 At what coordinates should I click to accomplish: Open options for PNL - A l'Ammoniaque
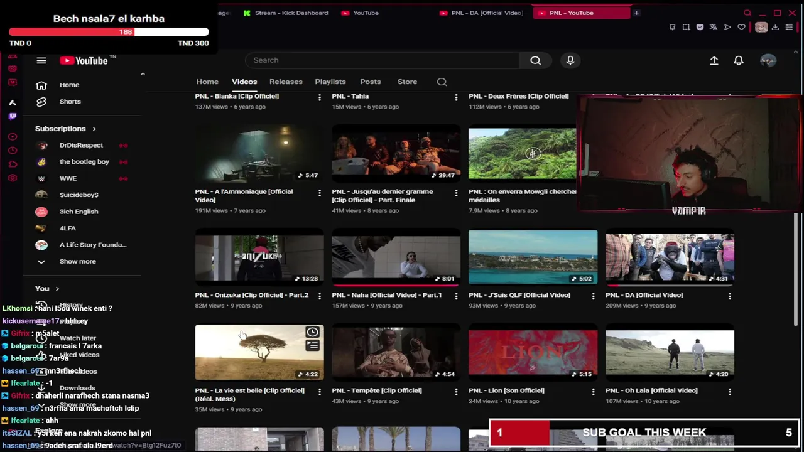pyautogui.click(x=319, y=193)
